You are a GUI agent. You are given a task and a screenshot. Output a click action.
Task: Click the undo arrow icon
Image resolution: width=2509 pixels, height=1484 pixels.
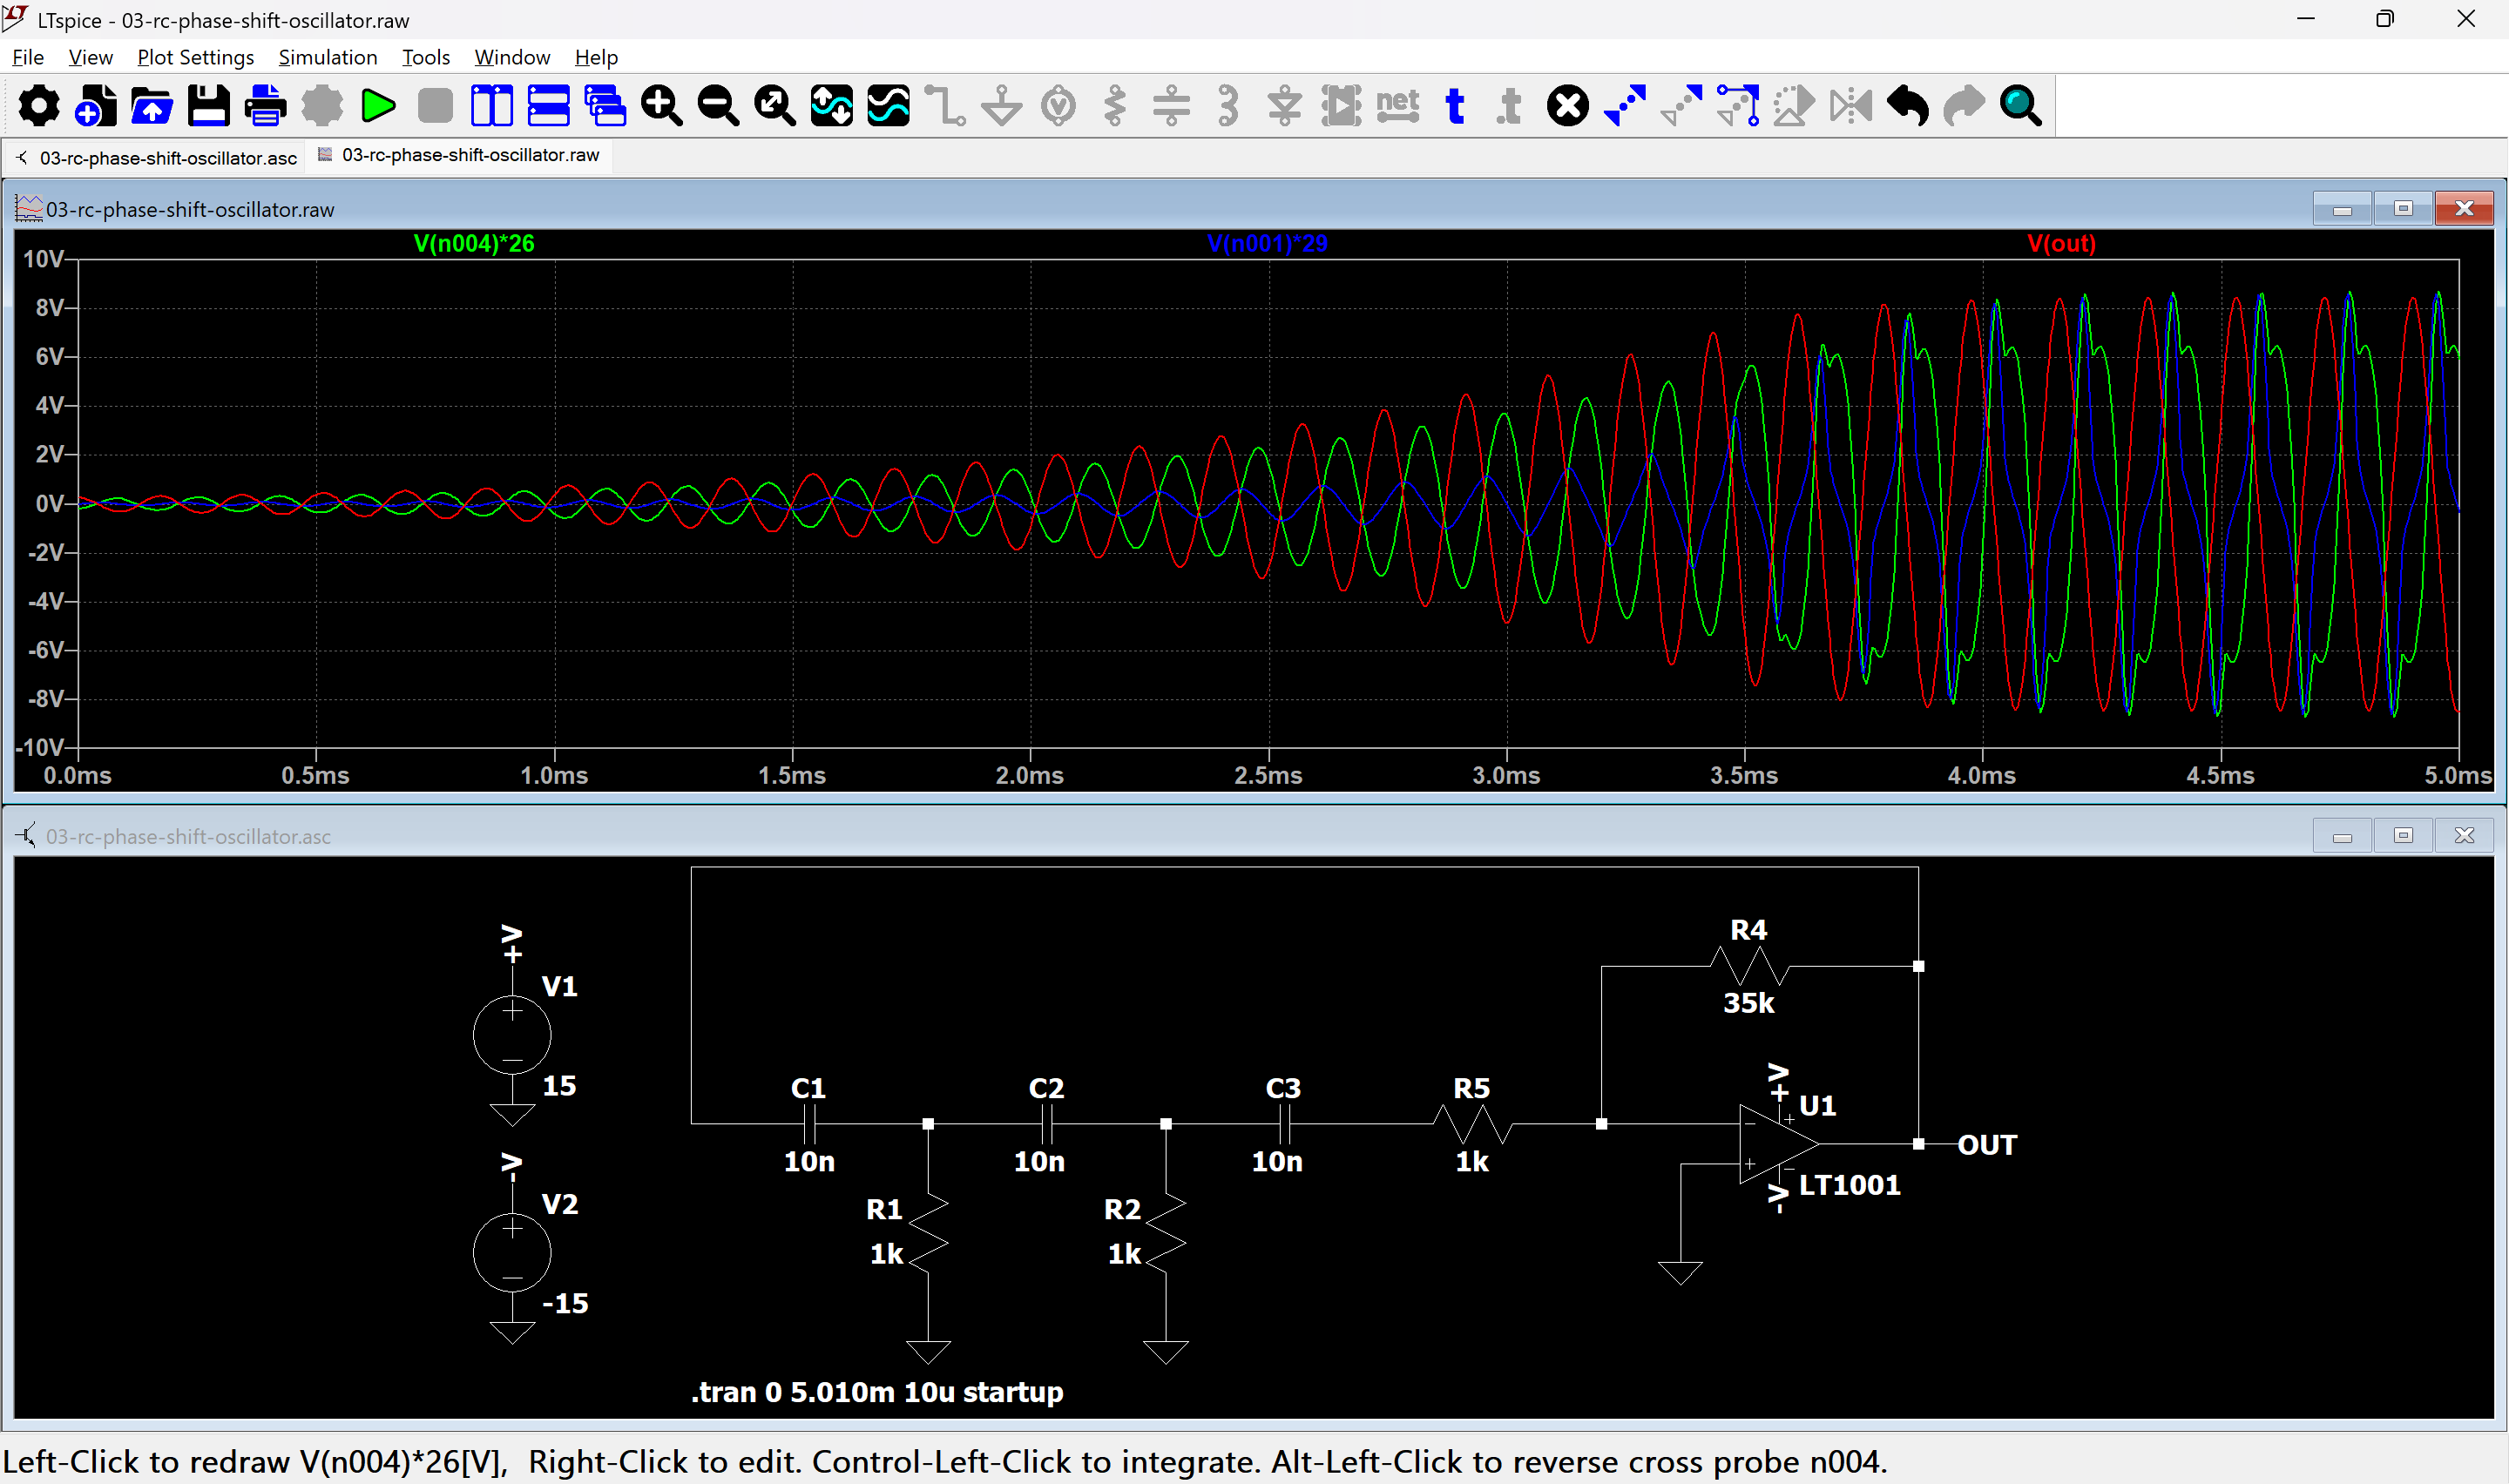click(x=1907, y=106)
